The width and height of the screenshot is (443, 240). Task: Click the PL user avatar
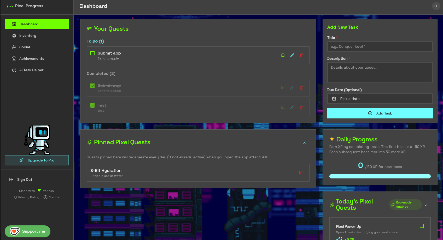click(436, 6)
